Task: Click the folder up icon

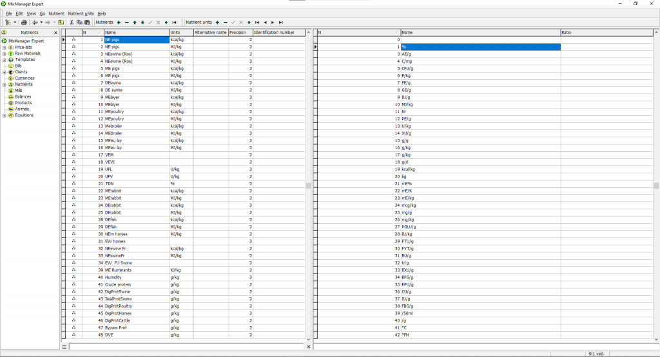Action: (x=61, y=23)
